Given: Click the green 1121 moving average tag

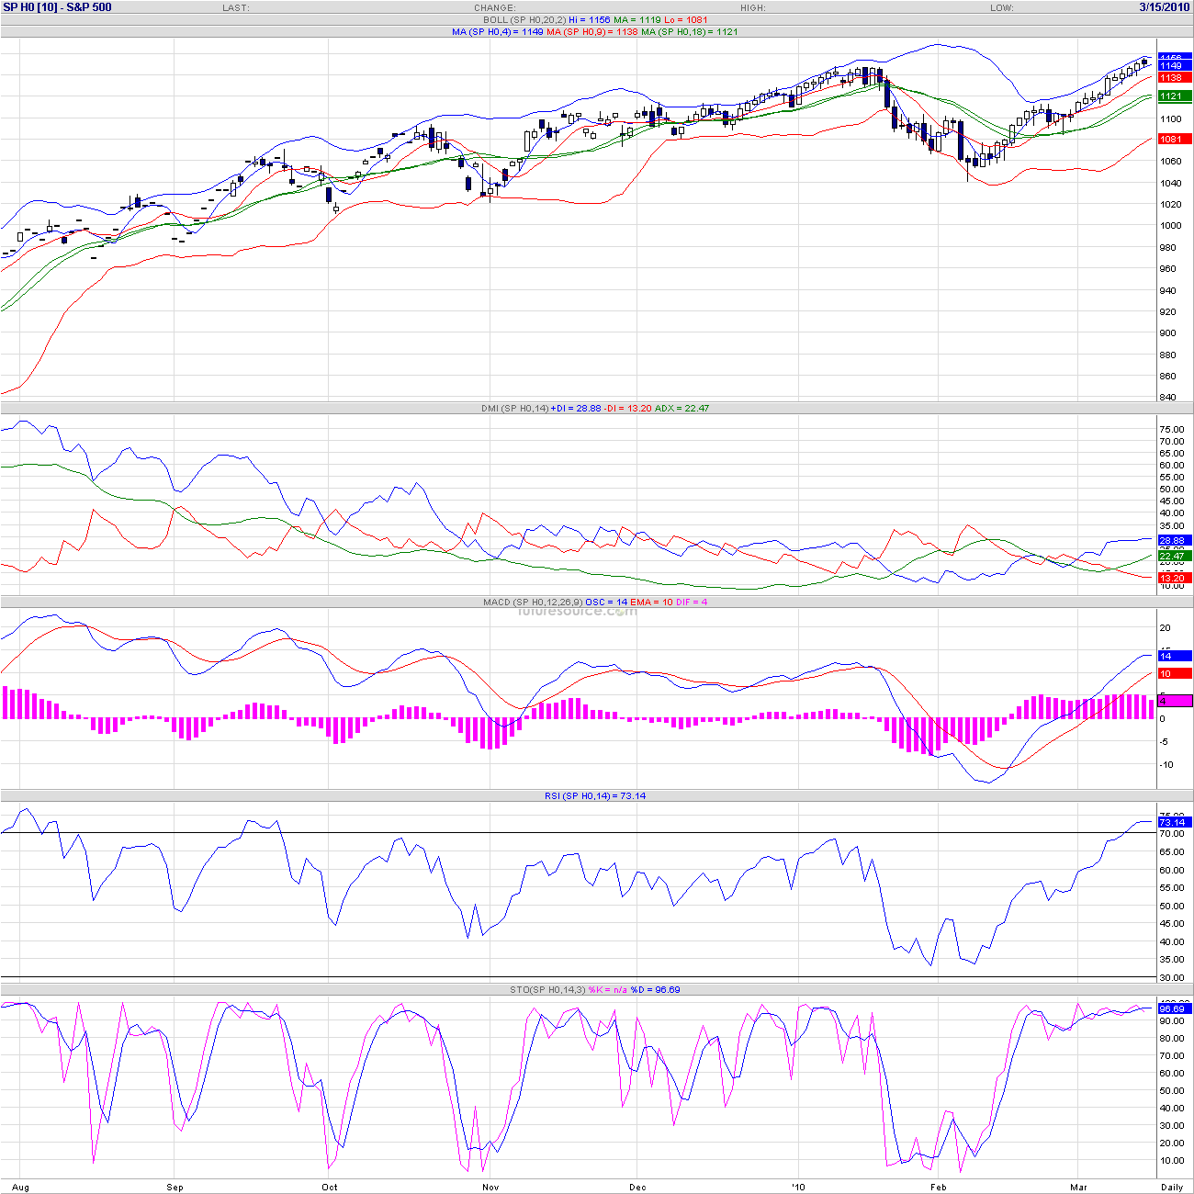Looking at the screenshot, I should [x=1174, y=96].
